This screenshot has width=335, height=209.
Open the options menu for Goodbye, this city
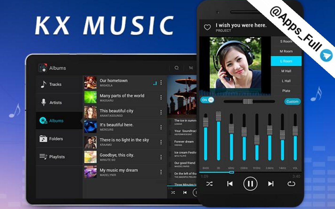(161, 157)
